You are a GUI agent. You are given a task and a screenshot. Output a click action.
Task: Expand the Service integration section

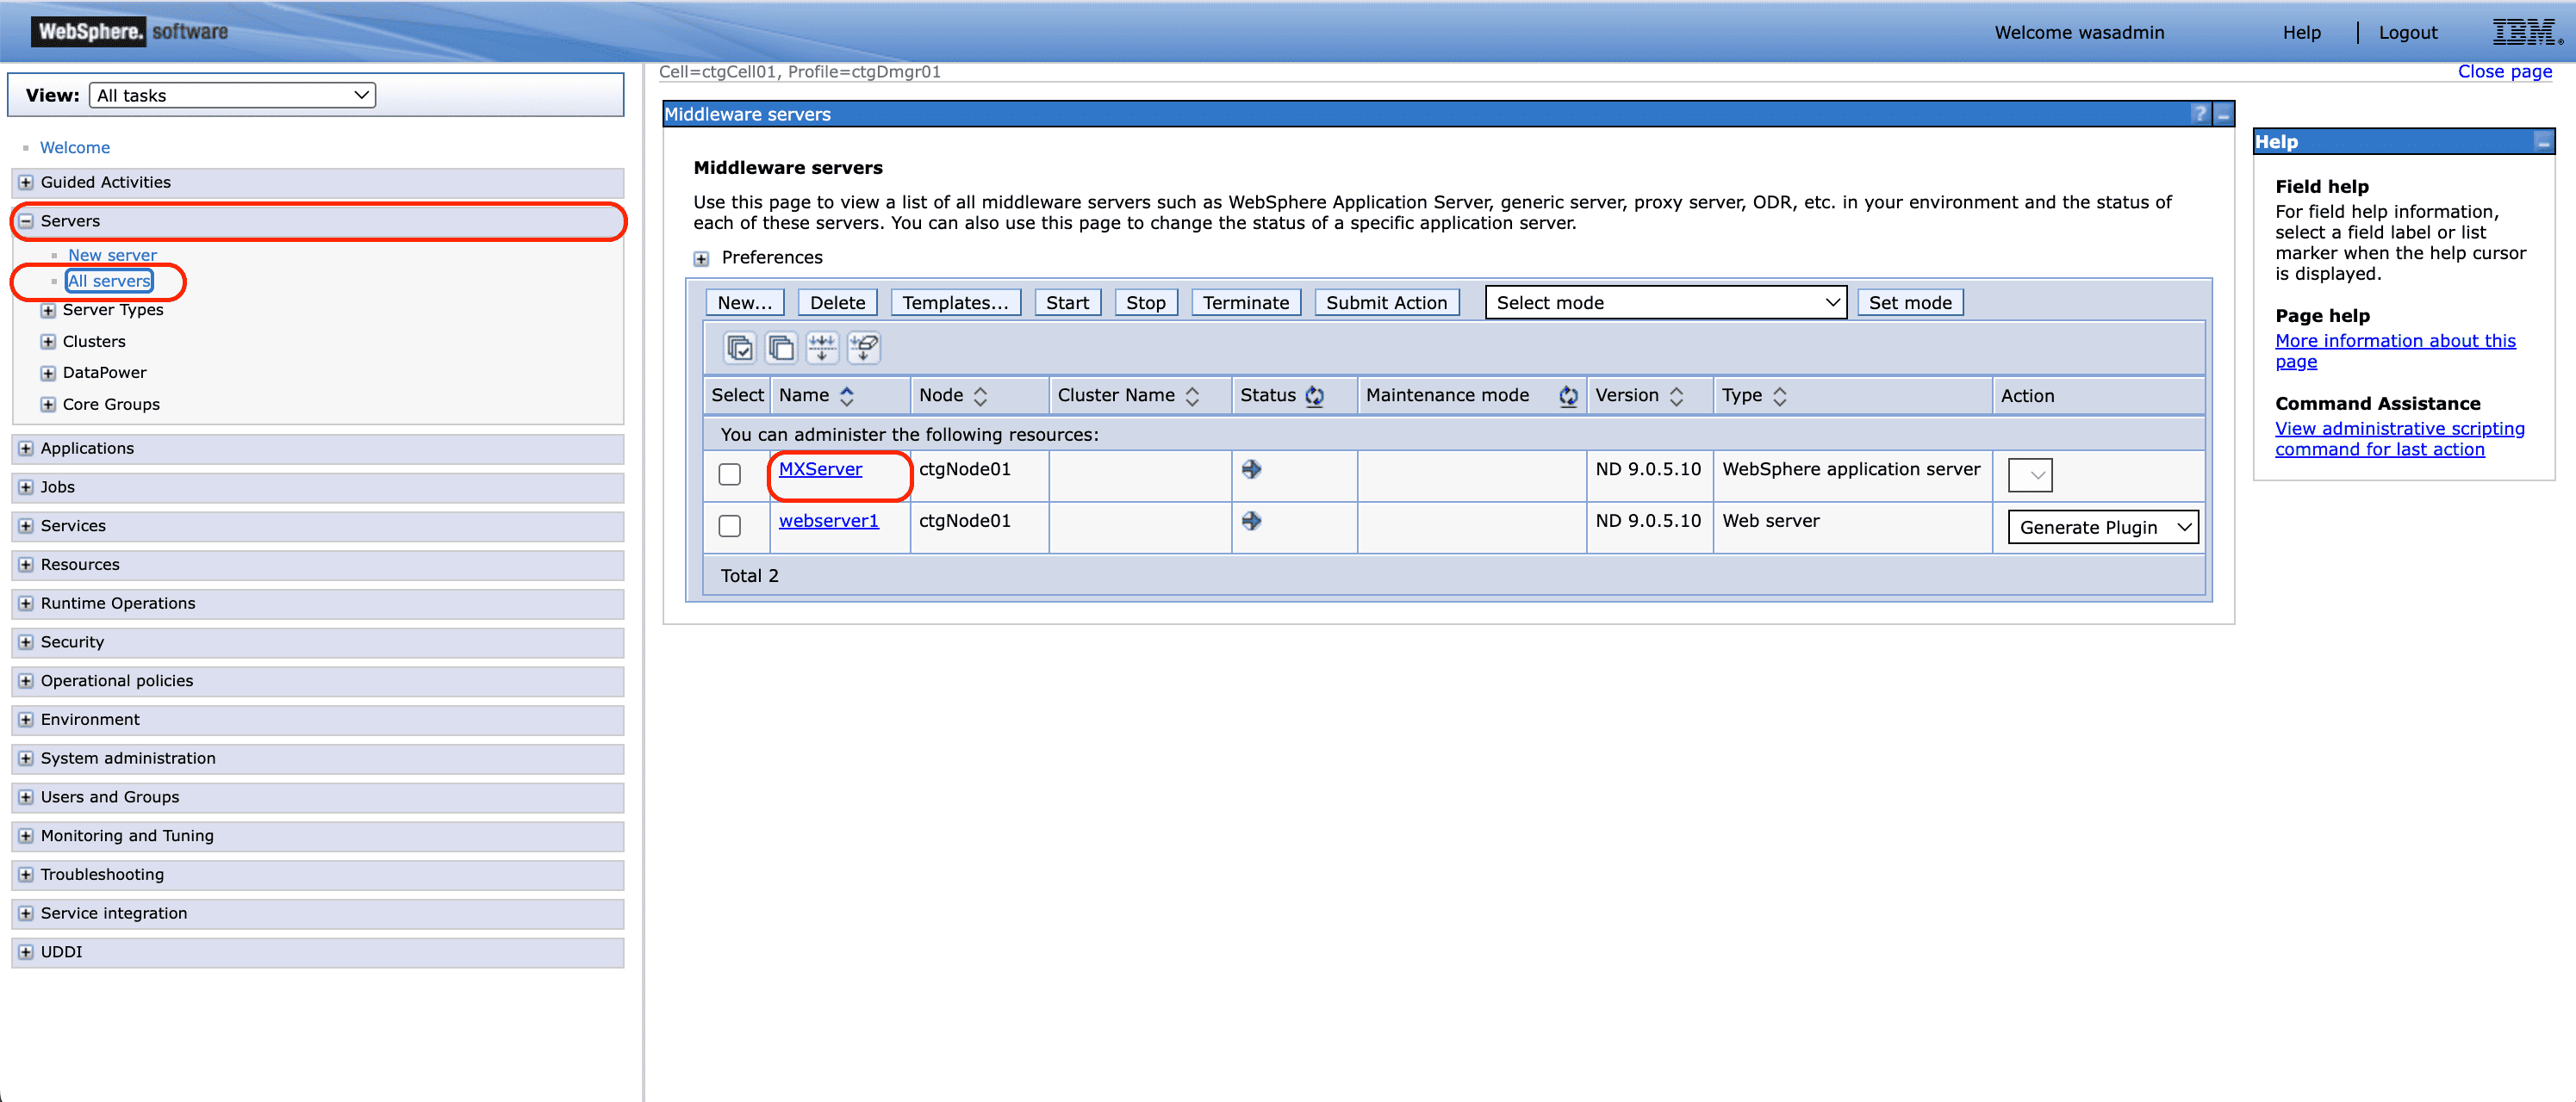pos(26,913)
